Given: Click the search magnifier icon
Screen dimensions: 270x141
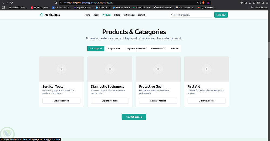Looking at the screenshot, I should coord(172,15).
